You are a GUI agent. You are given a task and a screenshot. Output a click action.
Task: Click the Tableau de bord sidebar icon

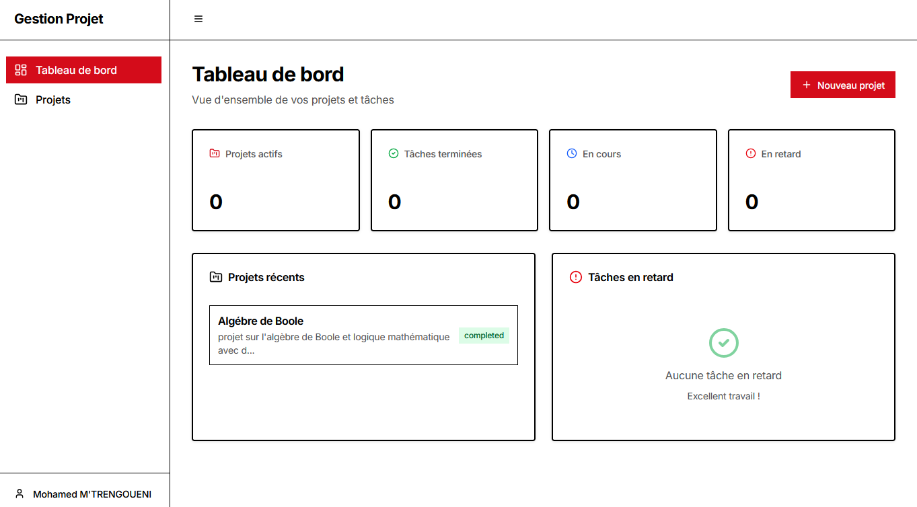pos(21,69)
